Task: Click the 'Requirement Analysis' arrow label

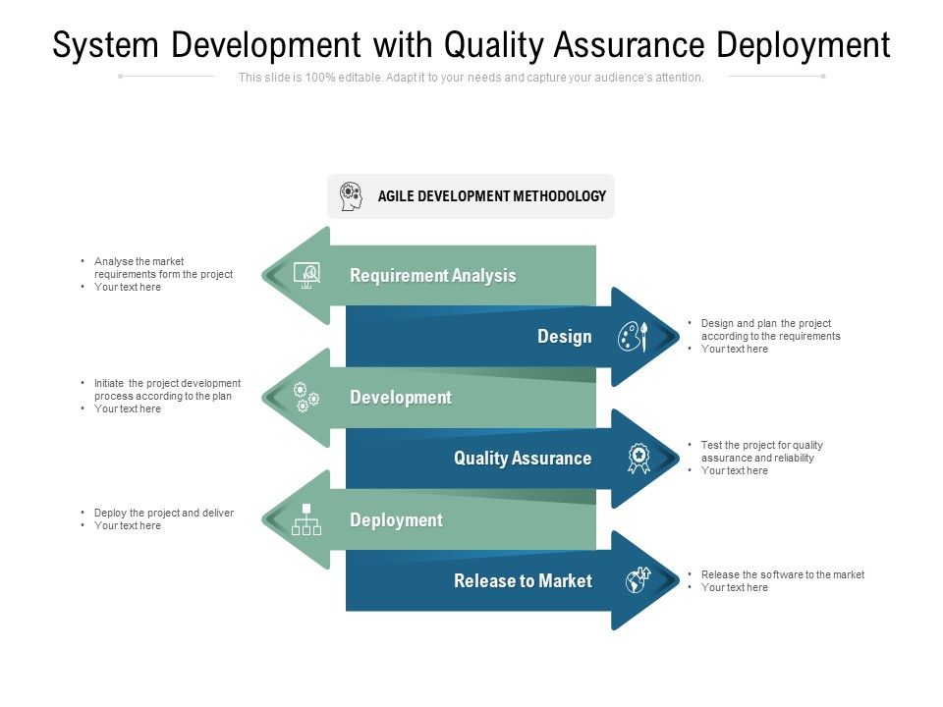Action: tap(433, 275)
